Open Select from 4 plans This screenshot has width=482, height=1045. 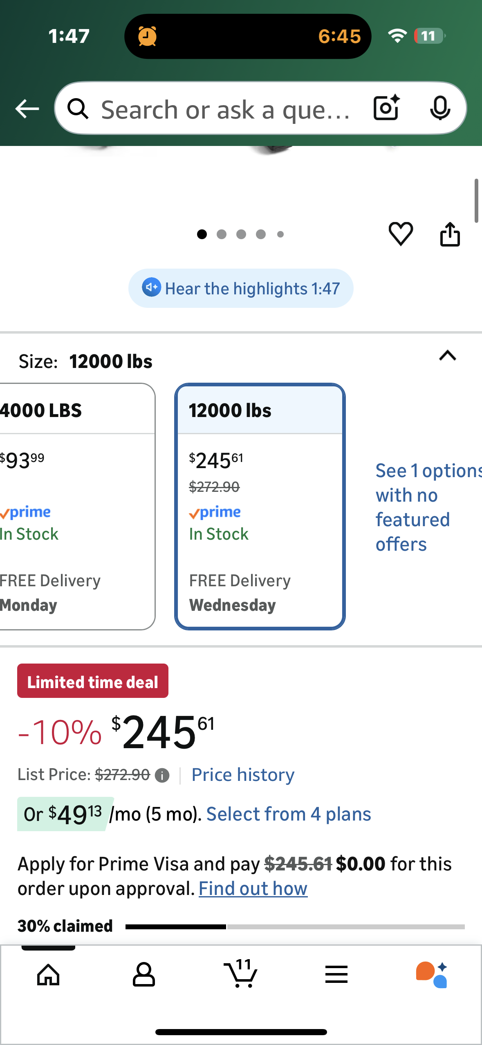click(289, 814)
